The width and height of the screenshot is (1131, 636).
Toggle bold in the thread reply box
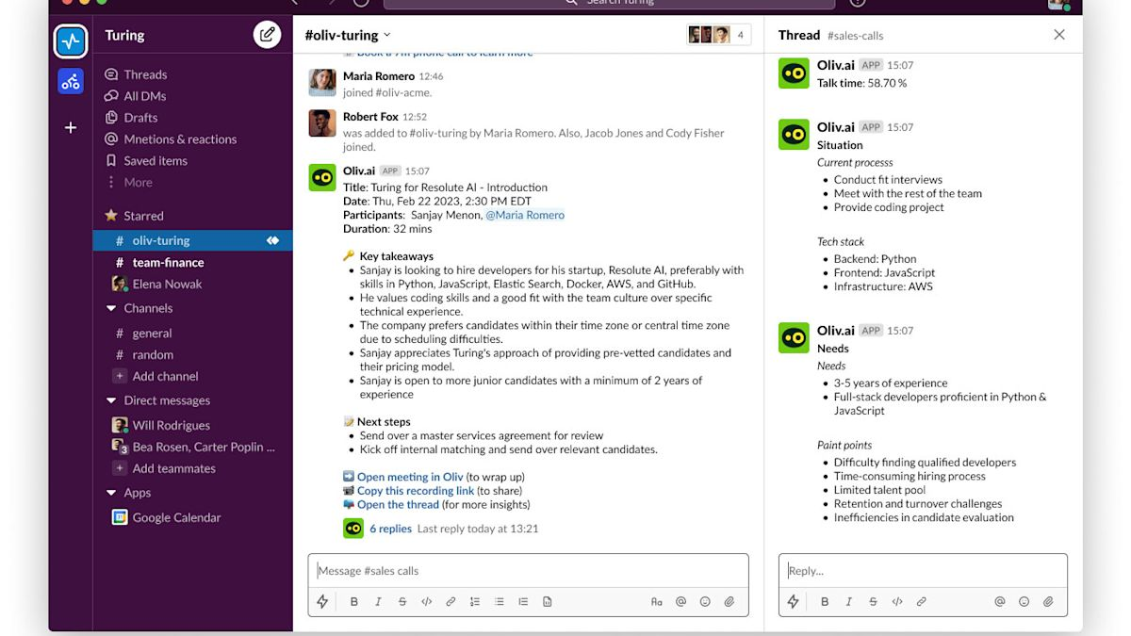tap(825, 601)
